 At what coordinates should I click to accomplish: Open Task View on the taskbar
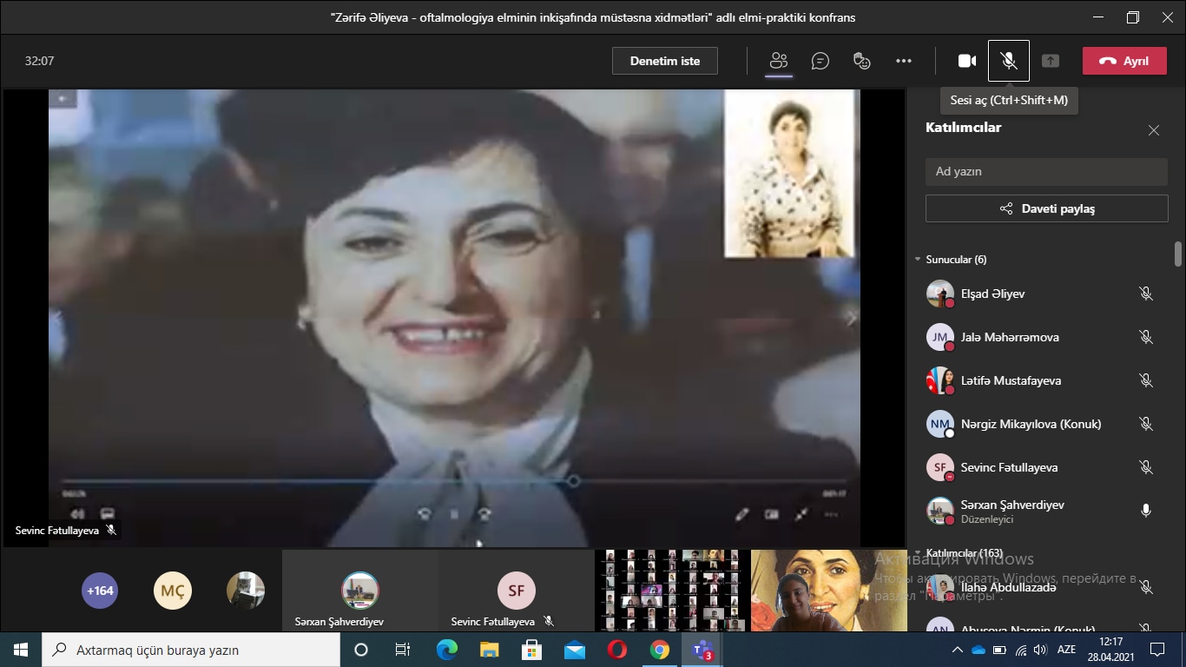403,650
